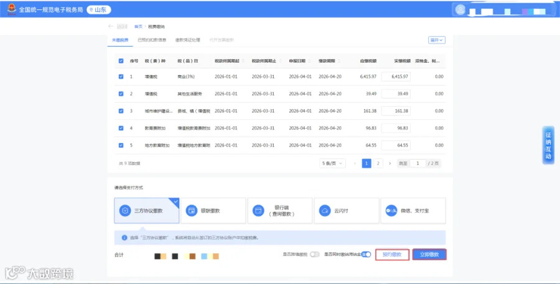Open the 山东 region selector
Screen dimensions: 560x284
98,10
